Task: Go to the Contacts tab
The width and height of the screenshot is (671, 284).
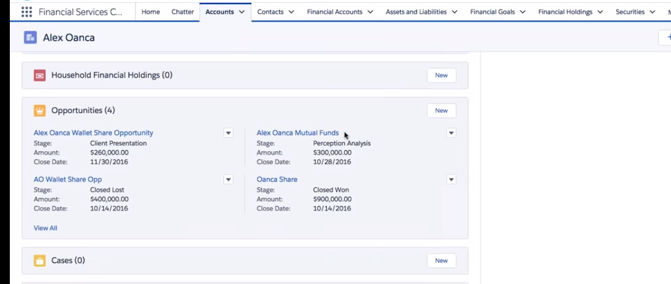Action: [270, 12]
